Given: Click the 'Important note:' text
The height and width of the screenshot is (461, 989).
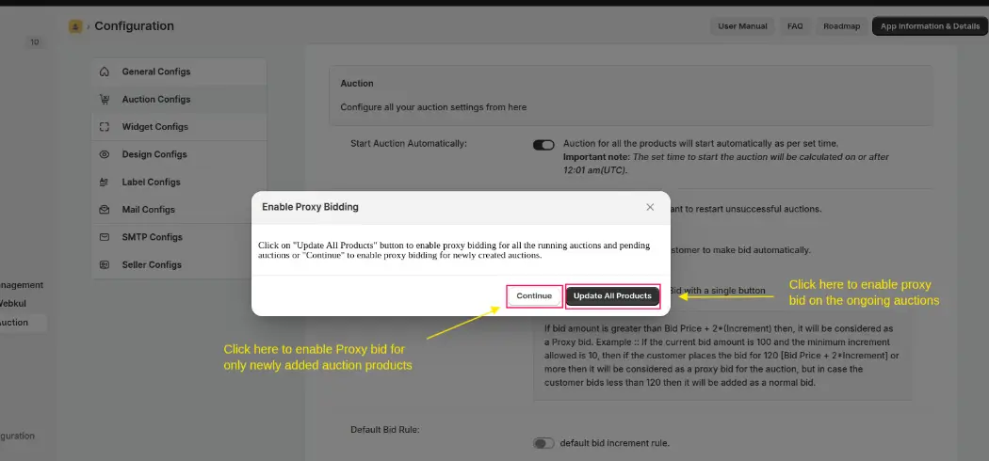Looking at the screenshot, I should click(x=596, y=156).
